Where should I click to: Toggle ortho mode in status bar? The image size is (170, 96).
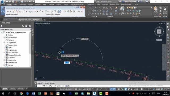(x=98, y=89)
